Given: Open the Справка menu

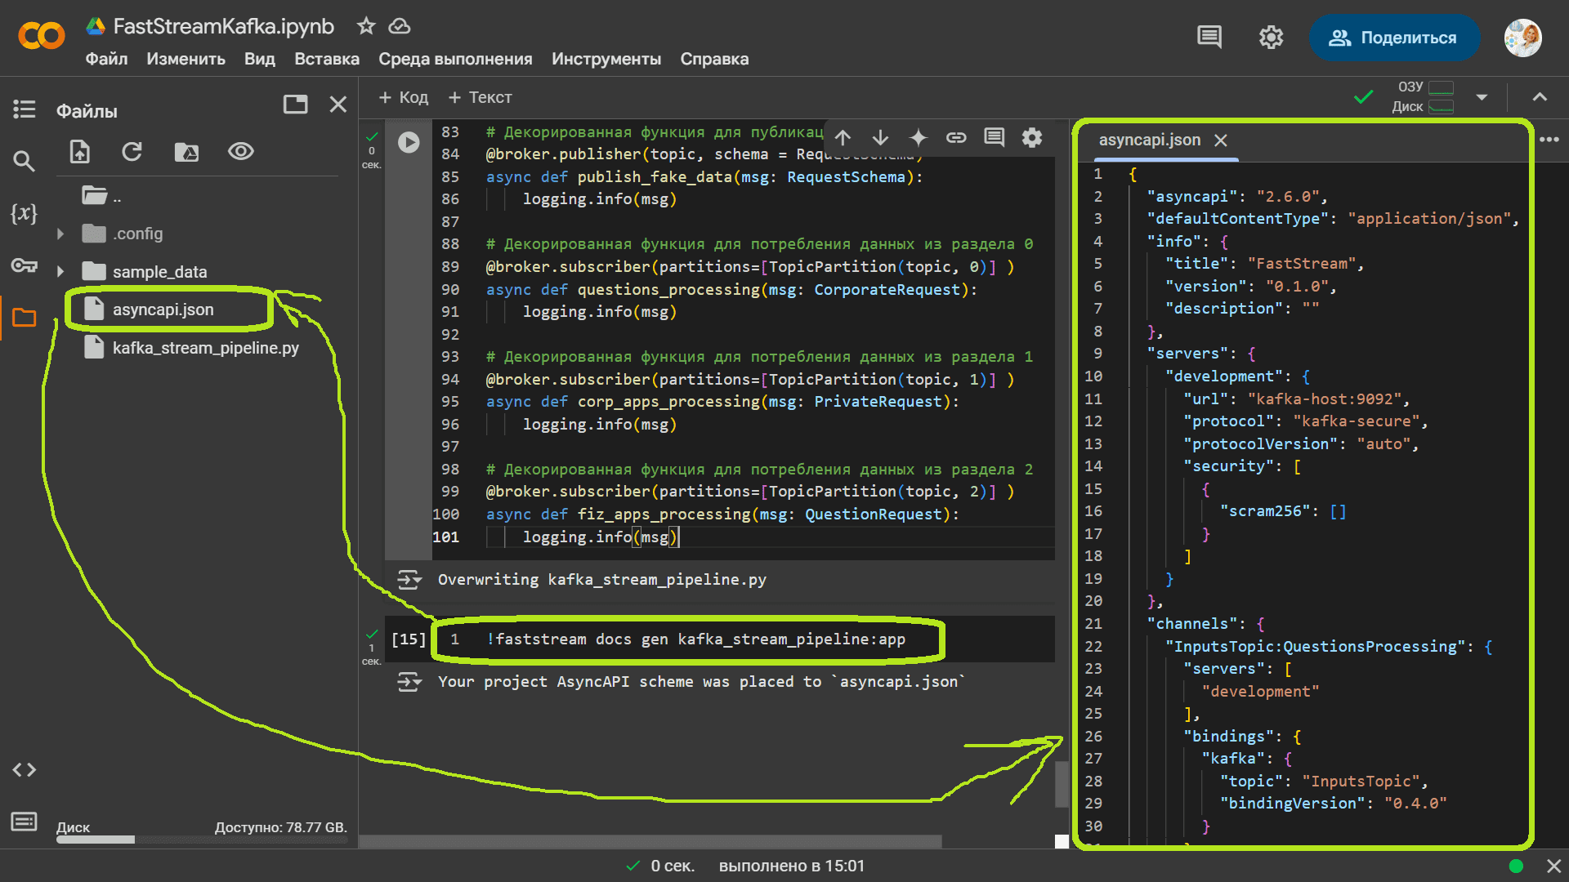Looking at the screenshot, I should click(x=714, y=59).
